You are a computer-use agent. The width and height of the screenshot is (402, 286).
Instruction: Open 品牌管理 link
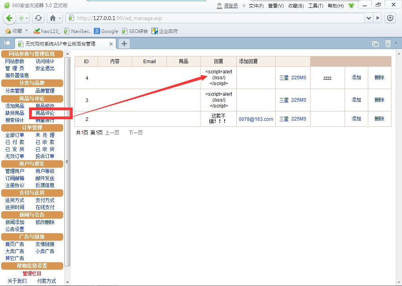pyautogui.click(x=45, y=91)
